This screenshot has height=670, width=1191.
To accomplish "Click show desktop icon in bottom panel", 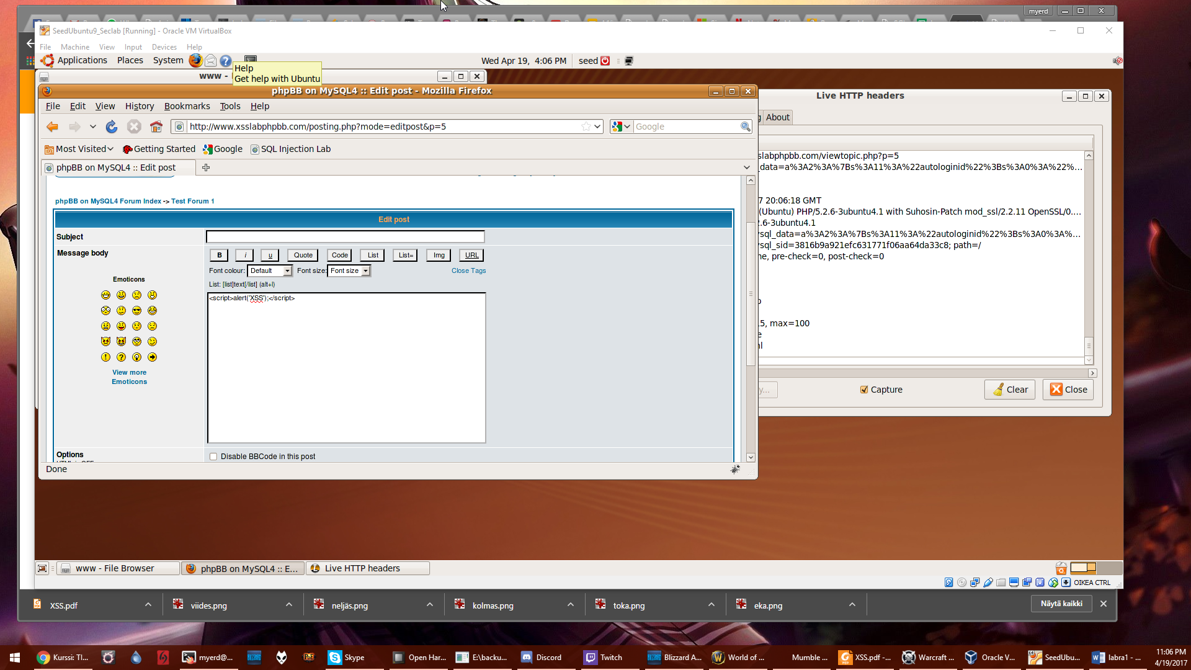I will point(42,568).
